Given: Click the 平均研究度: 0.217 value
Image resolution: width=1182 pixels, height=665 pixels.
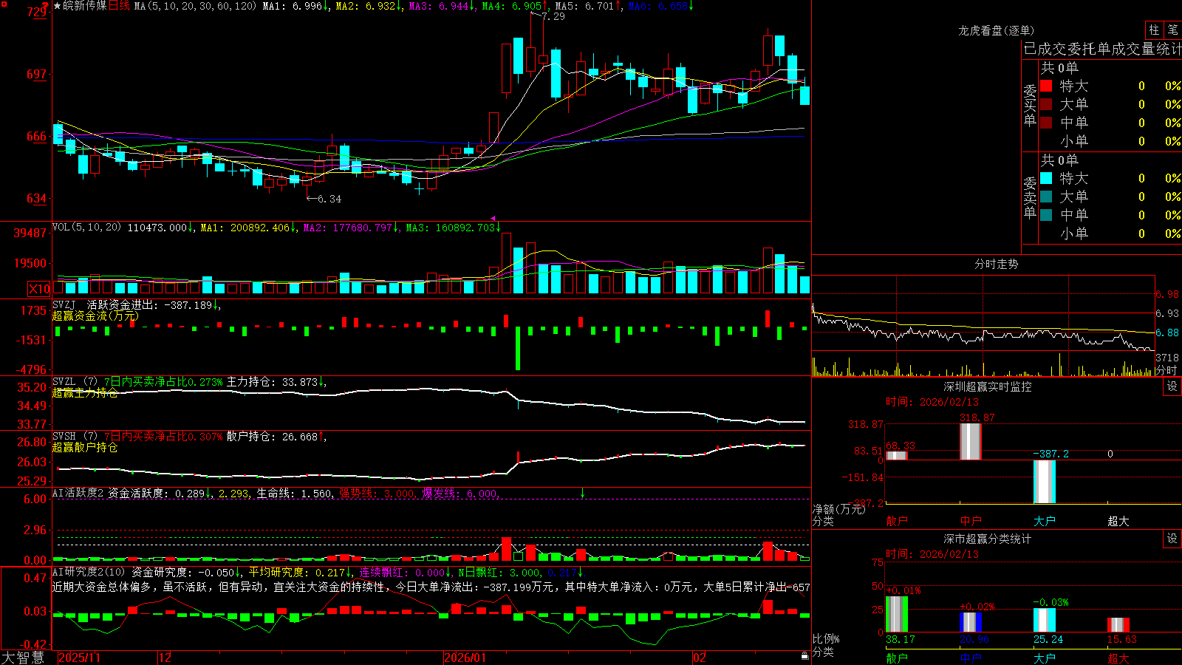Looking at the screenshot, I should click(297, 572).
